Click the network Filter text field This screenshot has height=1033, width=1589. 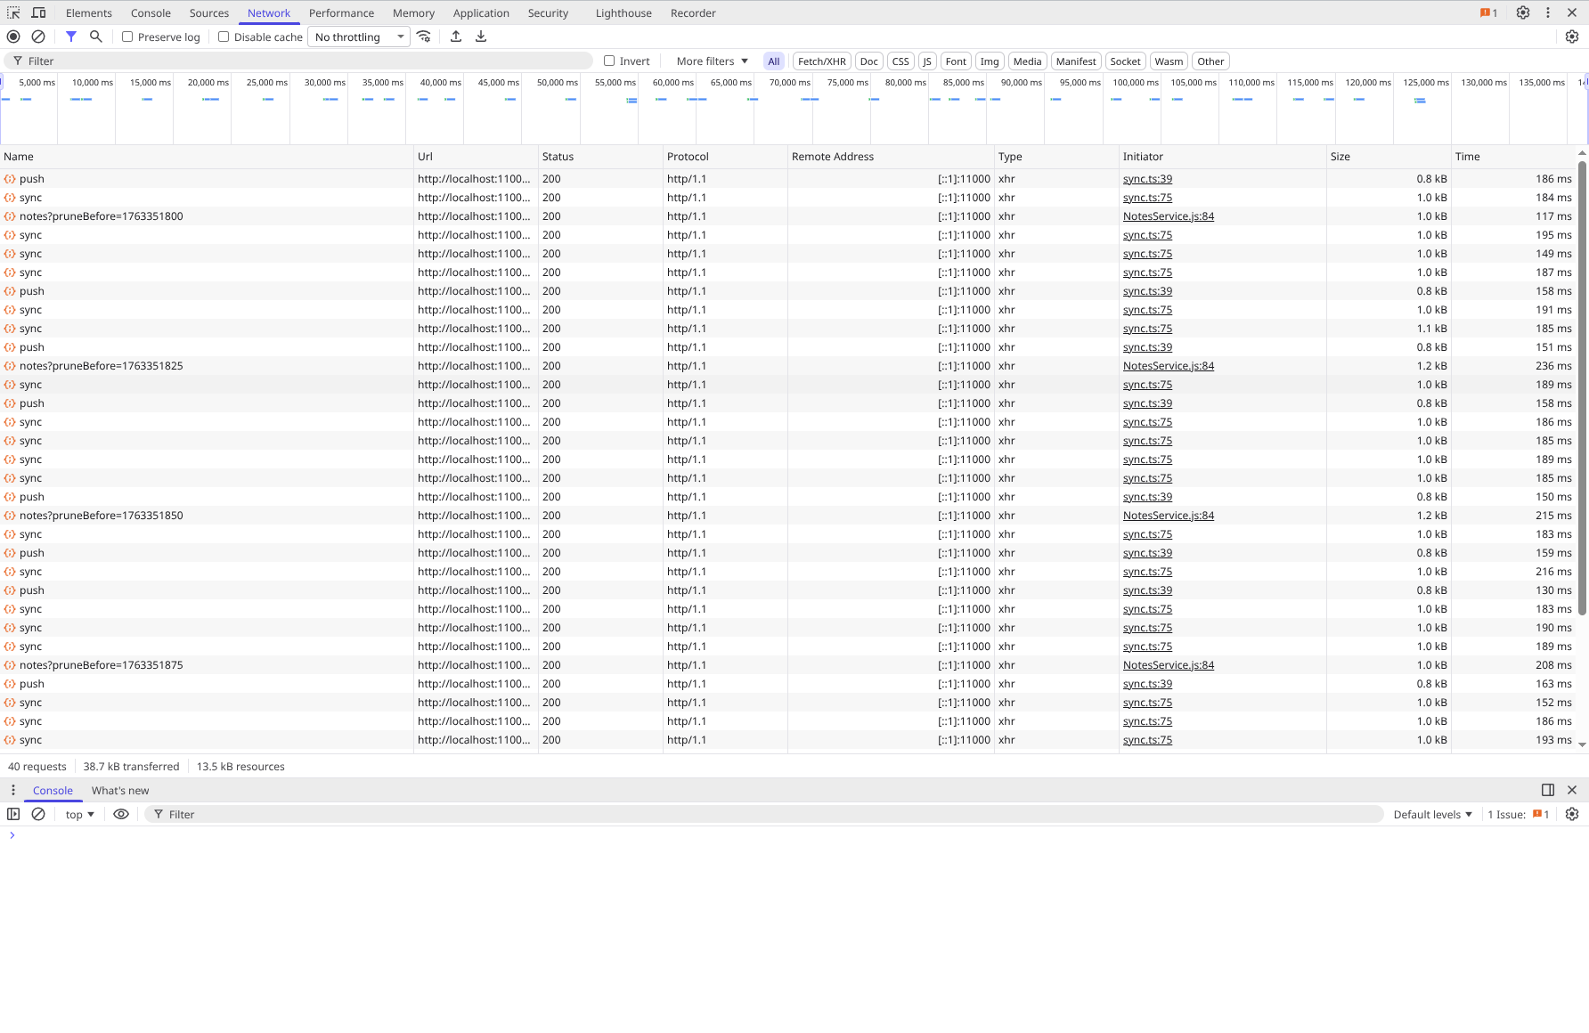pyautogui.click(x=303, y=61)
